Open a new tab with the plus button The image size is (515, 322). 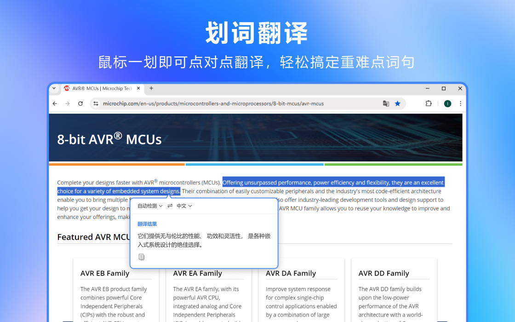tap(151, 88)
